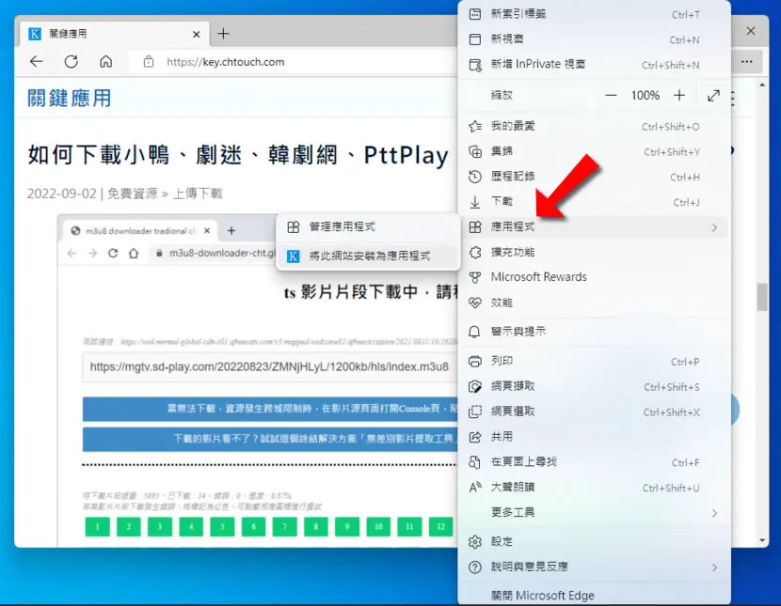
Task: Click the 效能 heartbeat icon
Action: 475,303
